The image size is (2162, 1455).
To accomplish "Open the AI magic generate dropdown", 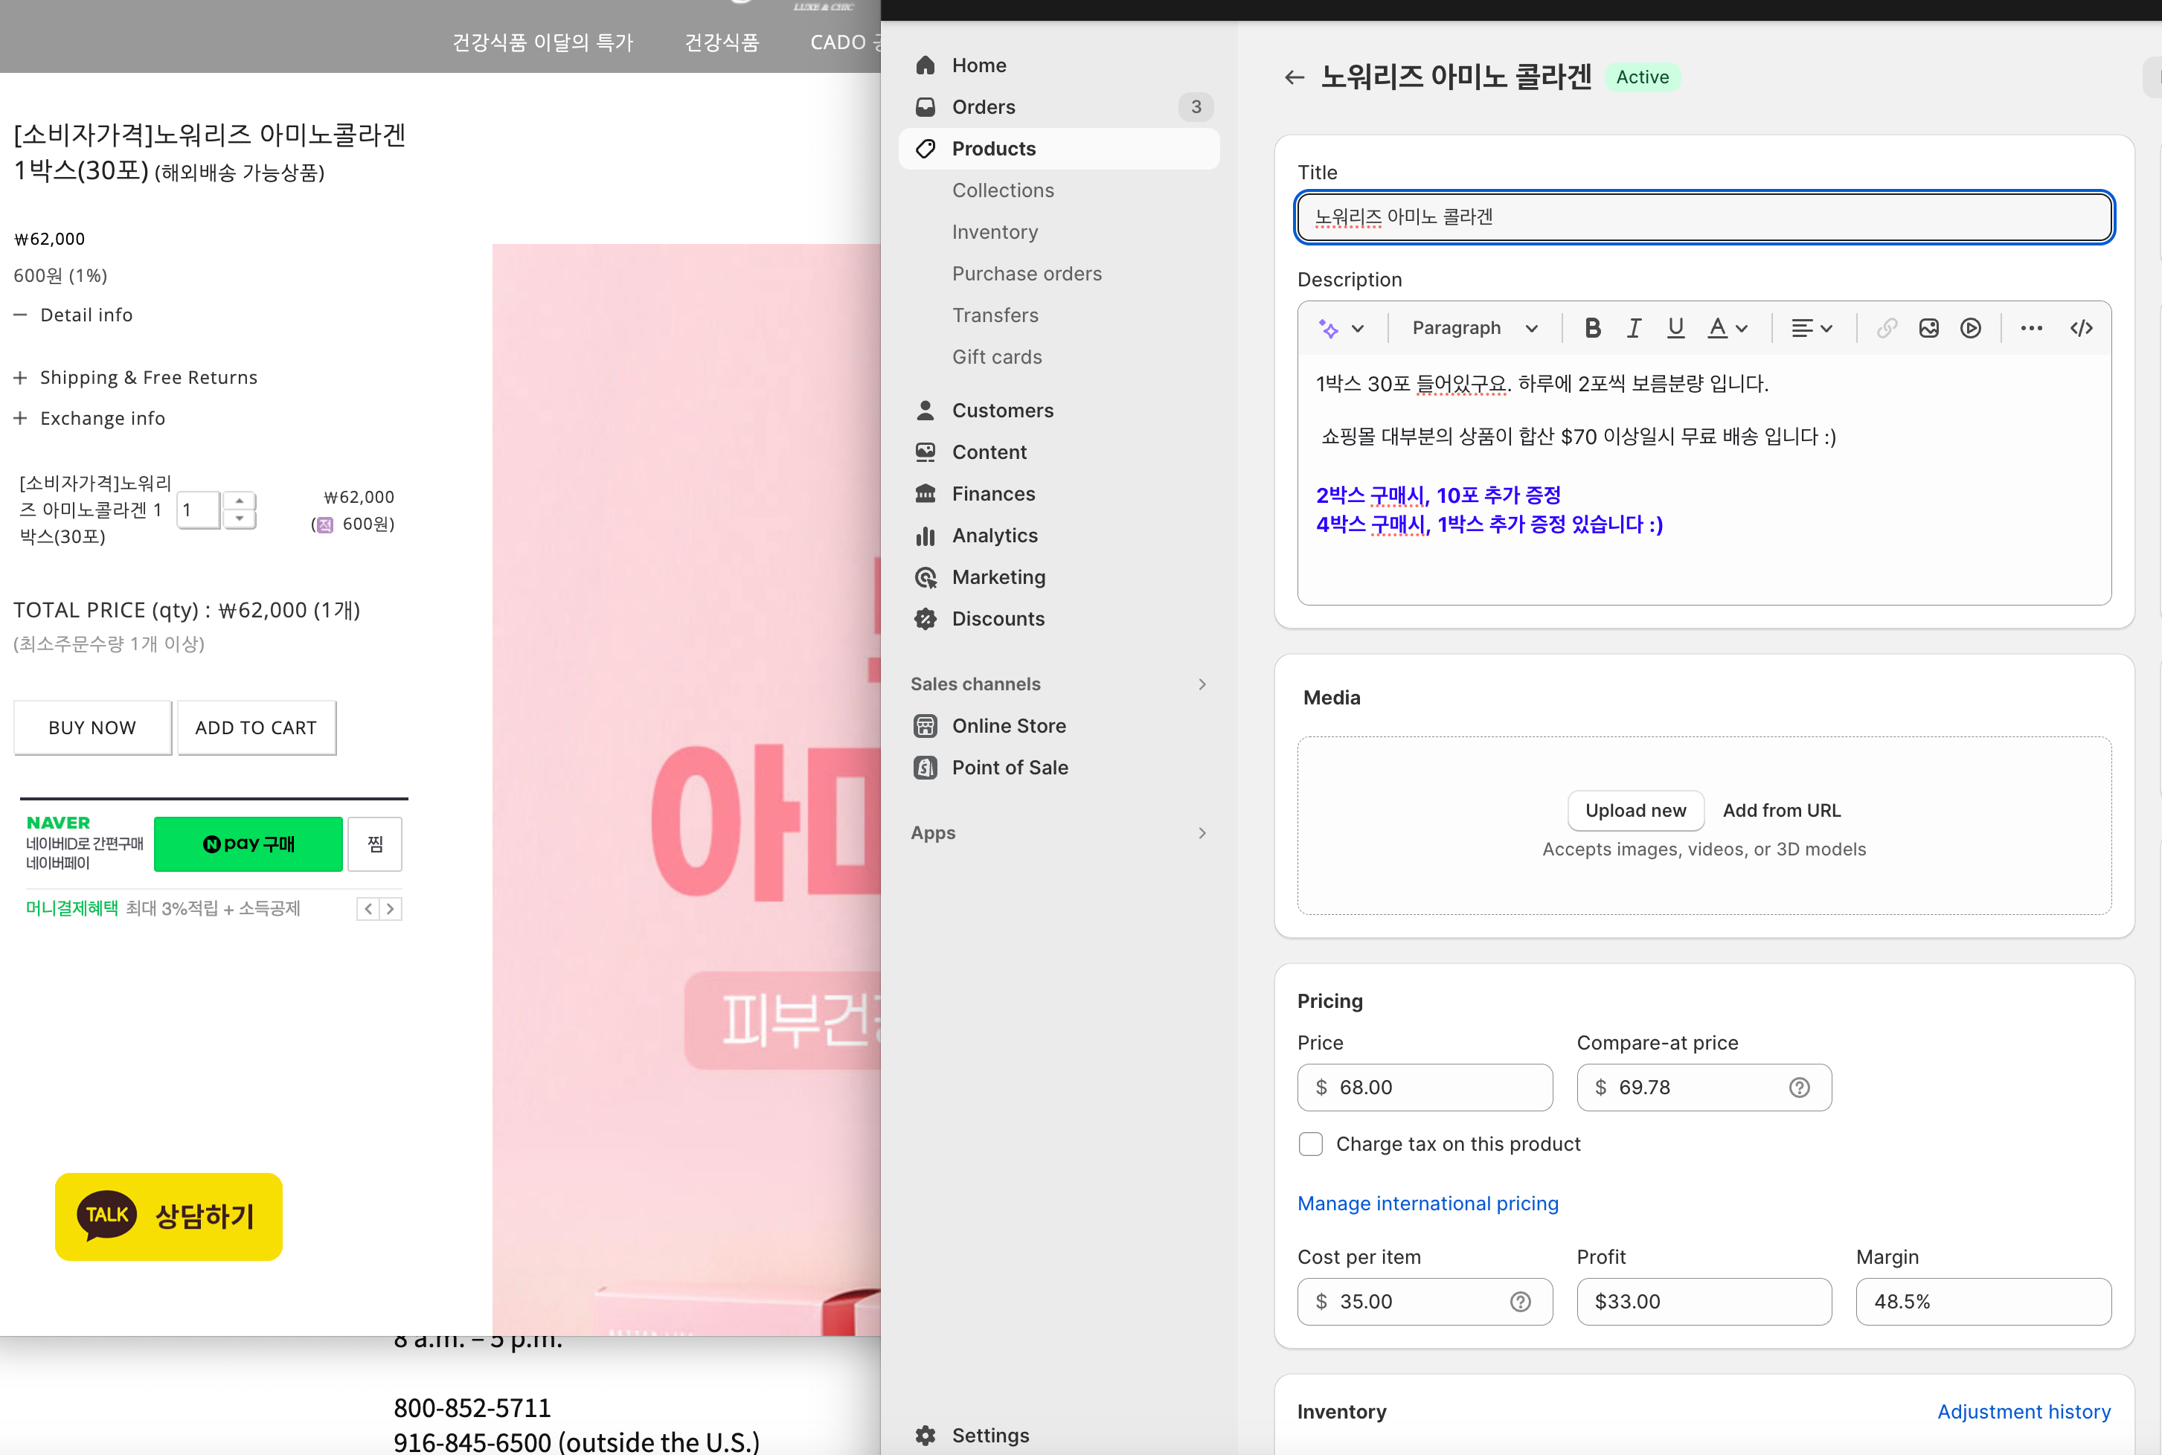I will [1341, 327].
